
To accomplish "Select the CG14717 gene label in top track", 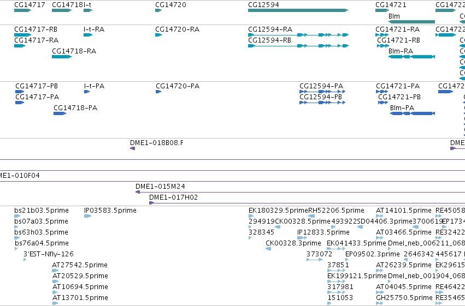I will [x=30, y=5].
